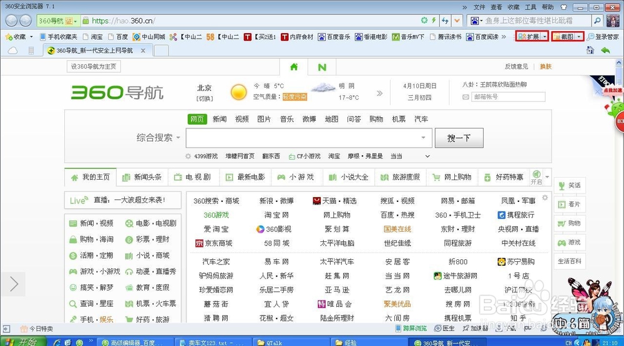Open 香港电影 bookmark
Image resolution: width=624 pixels, height=346 pixels.
[371, 37]
